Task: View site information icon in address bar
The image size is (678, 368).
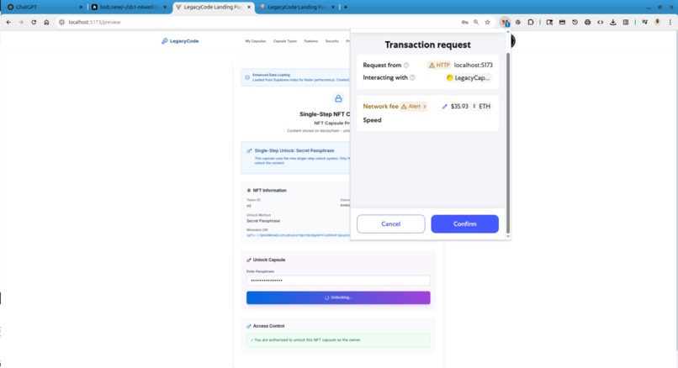Action: (x=61, y=22)
